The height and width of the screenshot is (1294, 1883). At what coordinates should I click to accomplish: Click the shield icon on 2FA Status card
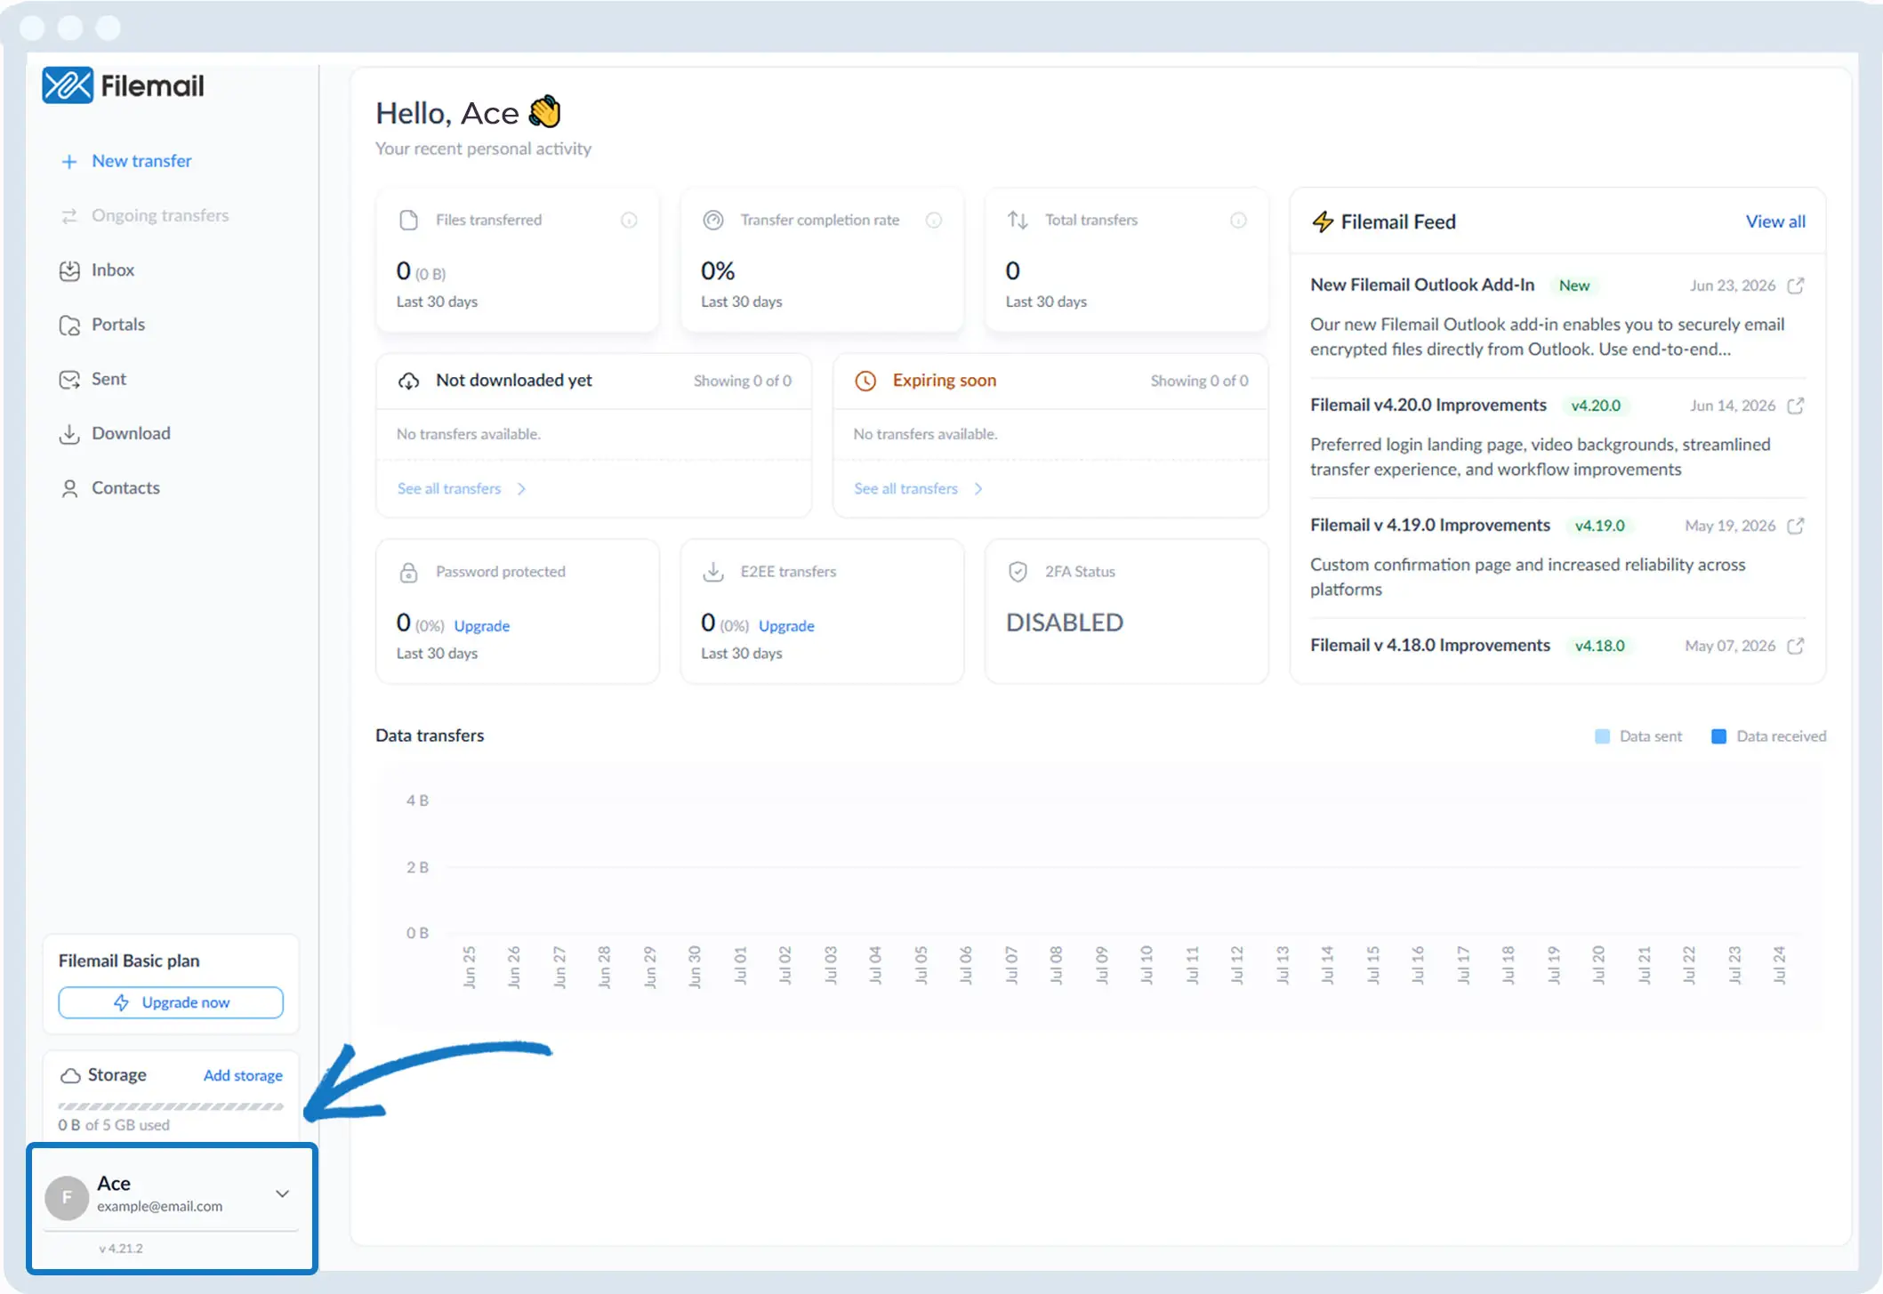pyautogui.click(x=1018, y=572)
